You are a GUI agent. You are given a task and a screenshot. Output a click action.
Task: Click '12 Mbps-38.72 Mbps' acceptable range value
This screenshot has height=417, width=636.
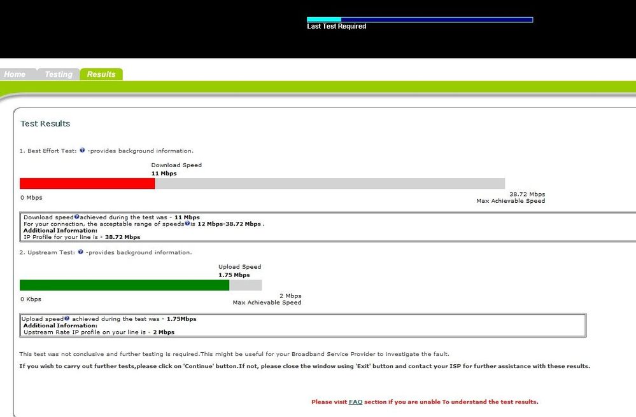pos(229,224)
